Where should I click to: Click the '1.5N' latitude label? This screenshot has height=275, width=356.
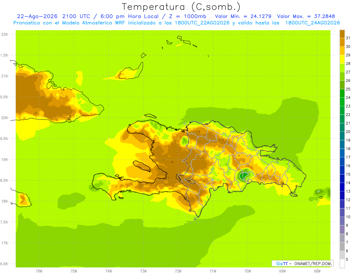pos(4,55)
